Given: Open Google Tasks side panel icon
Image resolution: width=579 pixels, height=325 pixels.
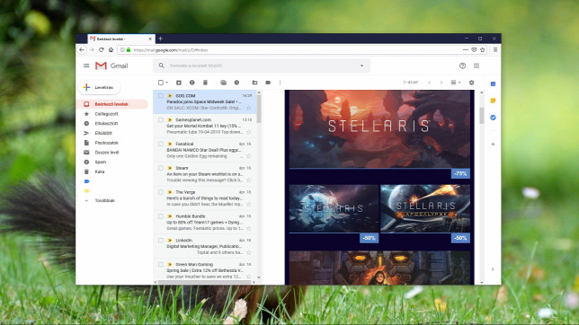Looking at the screenshot, I should click(x=493, y=118).
